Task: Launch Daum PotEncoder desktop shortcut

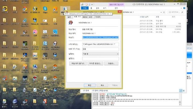Action: [15, 103]
